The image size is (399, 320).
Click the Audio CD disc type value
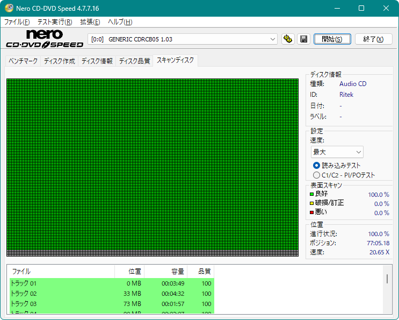click(x=353, y=84)
